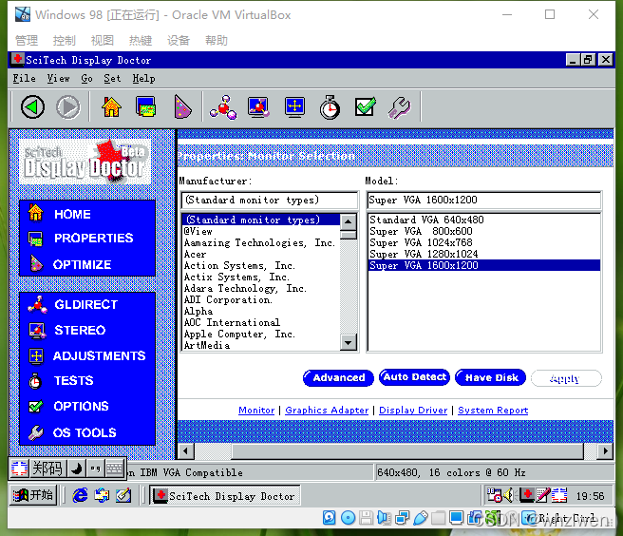Open Options via toolbar checkmark icon
Image resolution: width=623 pixels, height=536 pixels.
365,107
